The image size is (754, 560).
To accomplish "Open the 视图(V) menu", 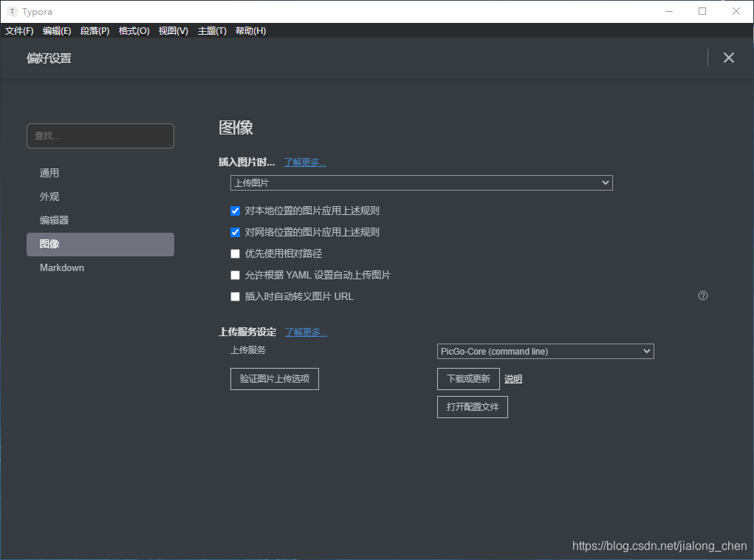I will pos(173,31).
